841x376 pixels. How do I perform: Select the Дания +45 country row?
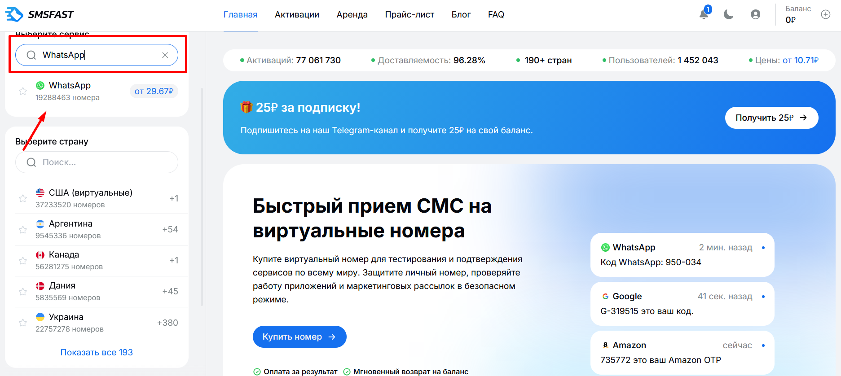pos(101,292)
